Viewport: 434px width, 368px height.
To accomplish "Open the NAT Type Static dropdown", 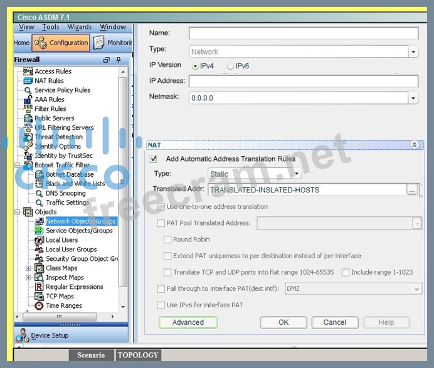I will tap(296, 174).
